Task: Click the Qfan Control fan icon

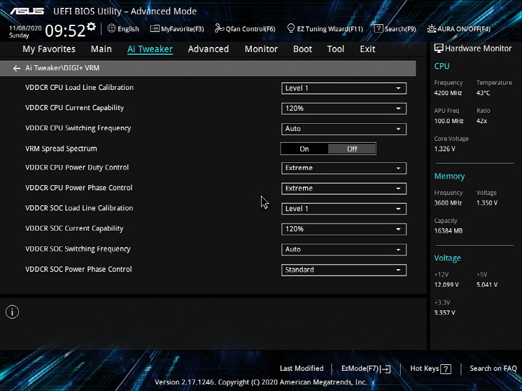Action: [219, 29]
